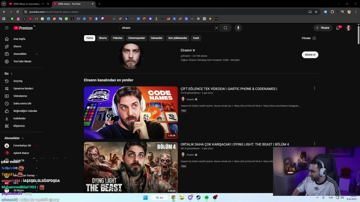
Task: Open the account avatar menu
Action: point(349,28)
